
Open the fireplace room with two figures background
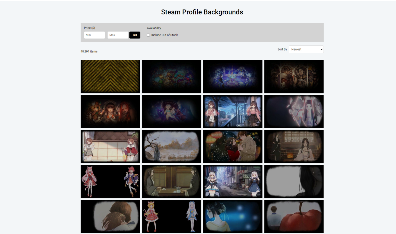[x=294, y=146]
